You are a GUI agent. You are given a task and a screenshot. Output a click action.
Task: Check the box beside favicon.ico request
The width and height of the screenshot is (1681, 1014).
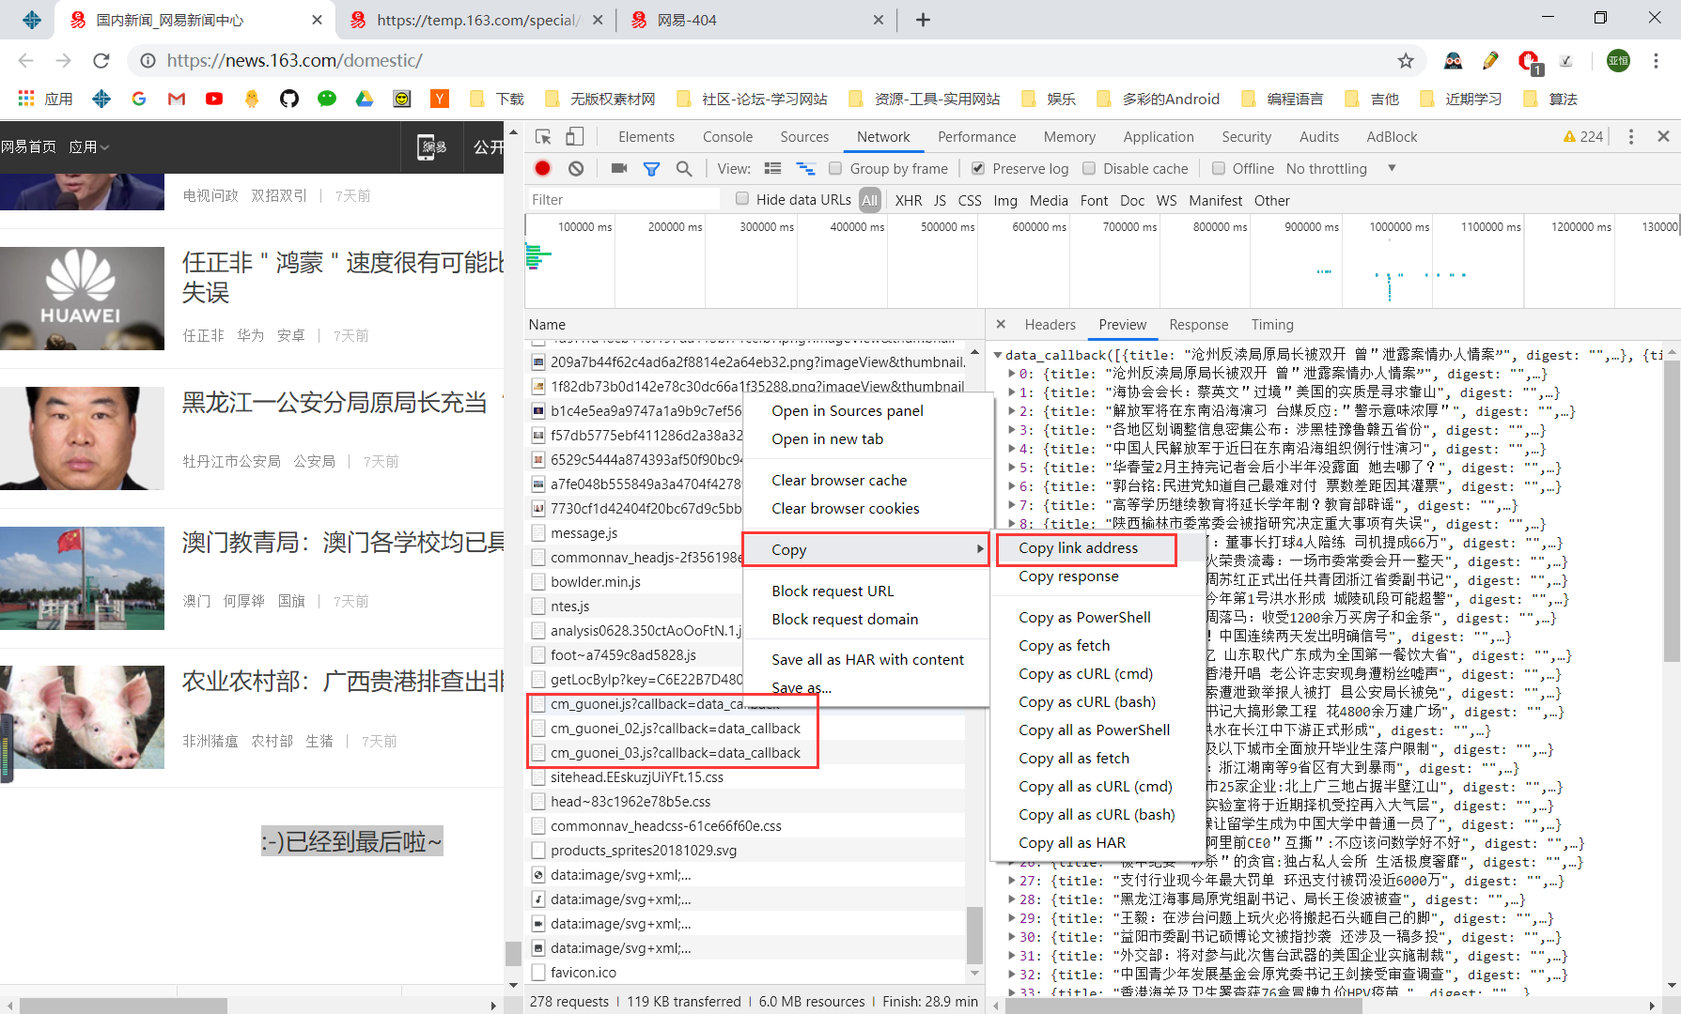(538, 973)
